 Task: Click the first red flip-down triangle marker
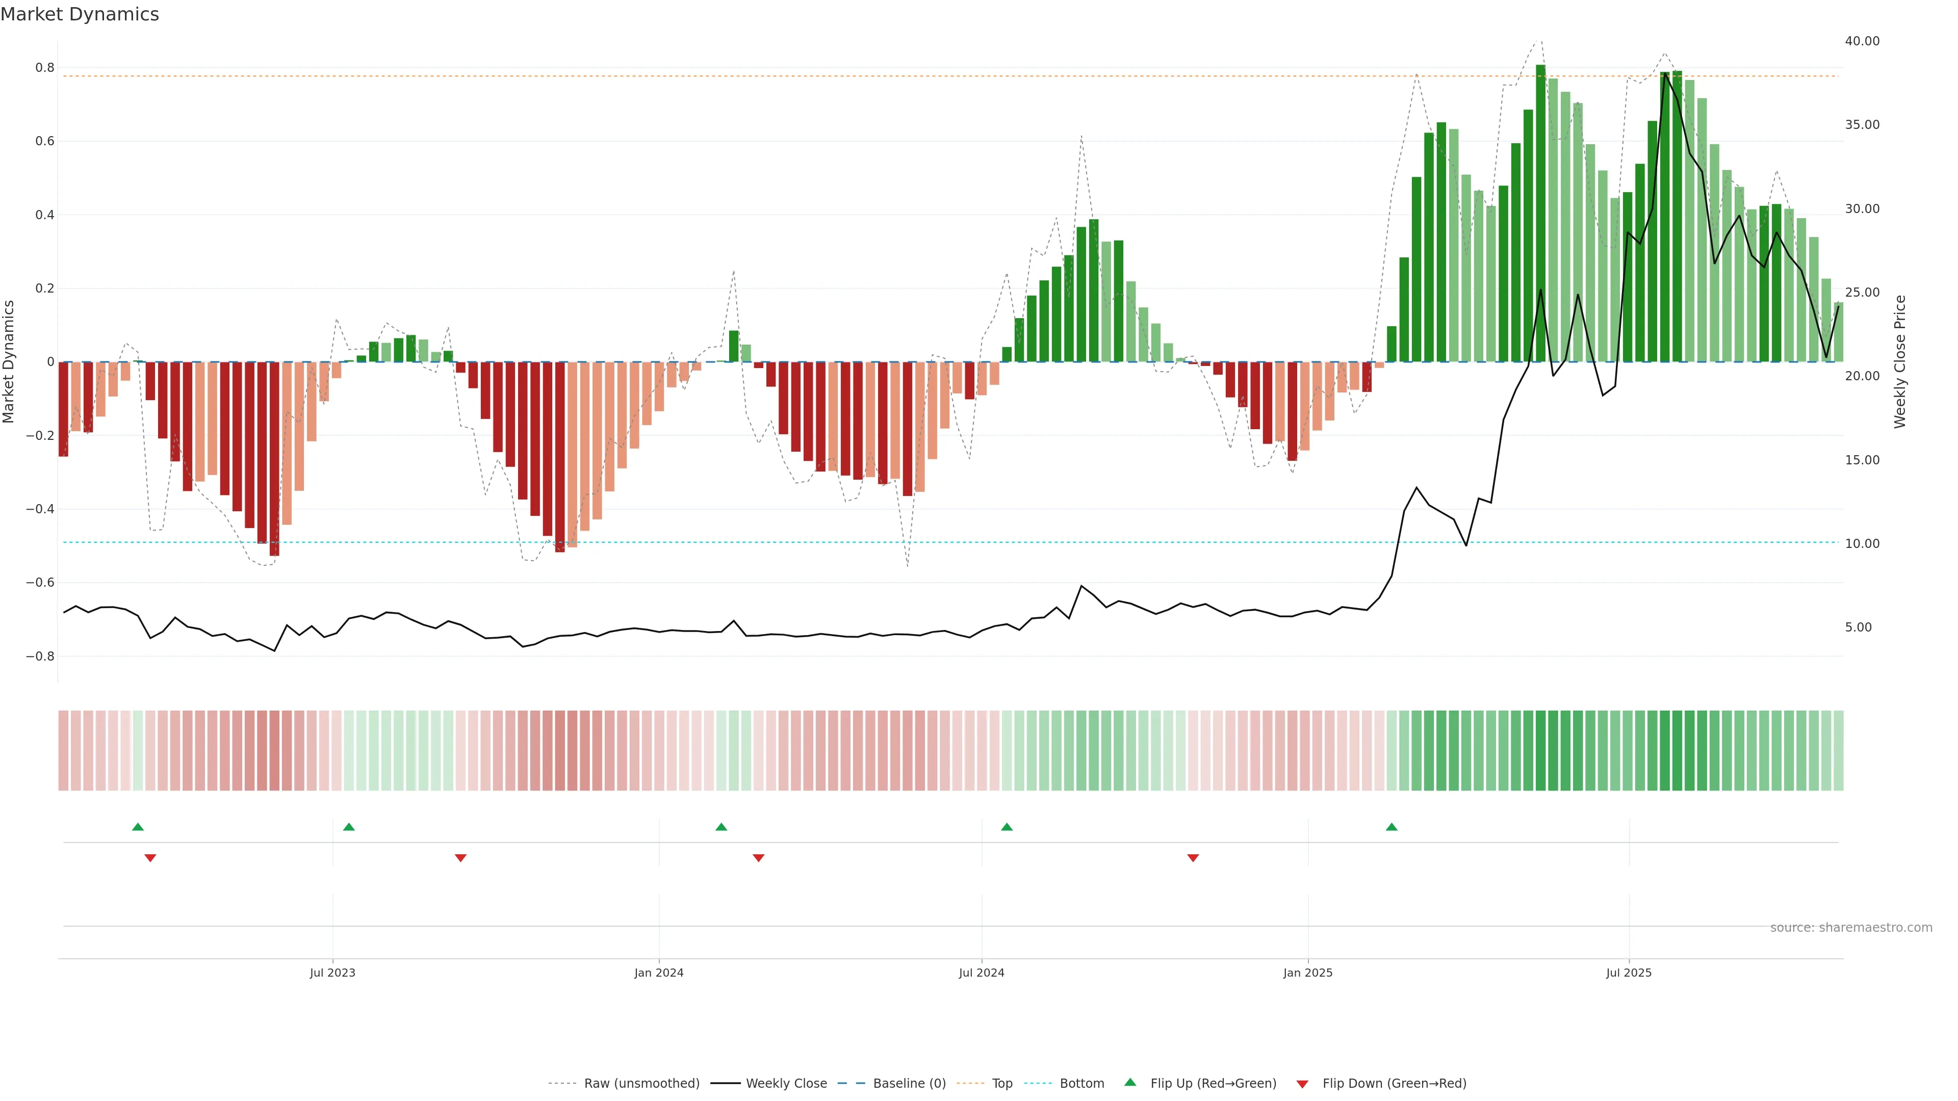pyautogui.click(x=150, y=858)
